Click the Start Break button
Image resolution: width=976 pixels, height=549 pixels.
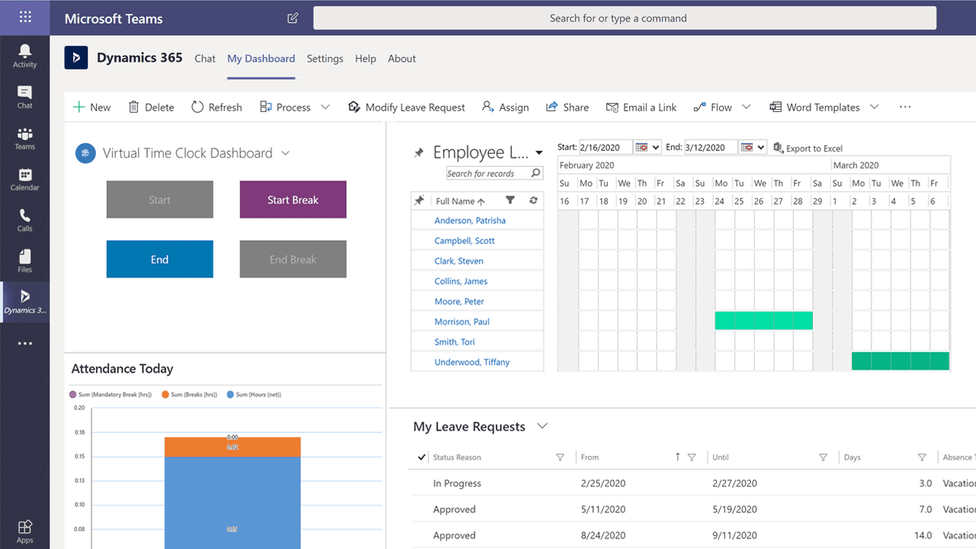(293, 200)
